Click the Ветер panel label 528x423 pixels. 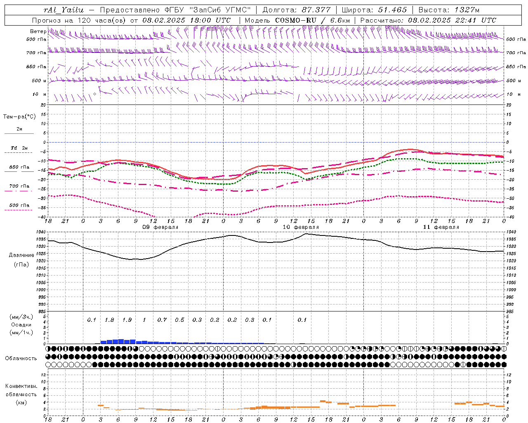point(38,31)
